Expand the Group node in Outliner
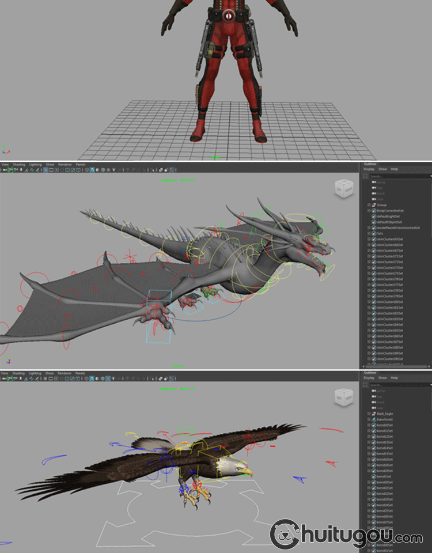 click(369, 205)
